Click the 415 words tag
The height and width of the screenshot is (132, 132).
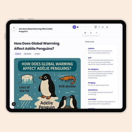click(27, 54)
